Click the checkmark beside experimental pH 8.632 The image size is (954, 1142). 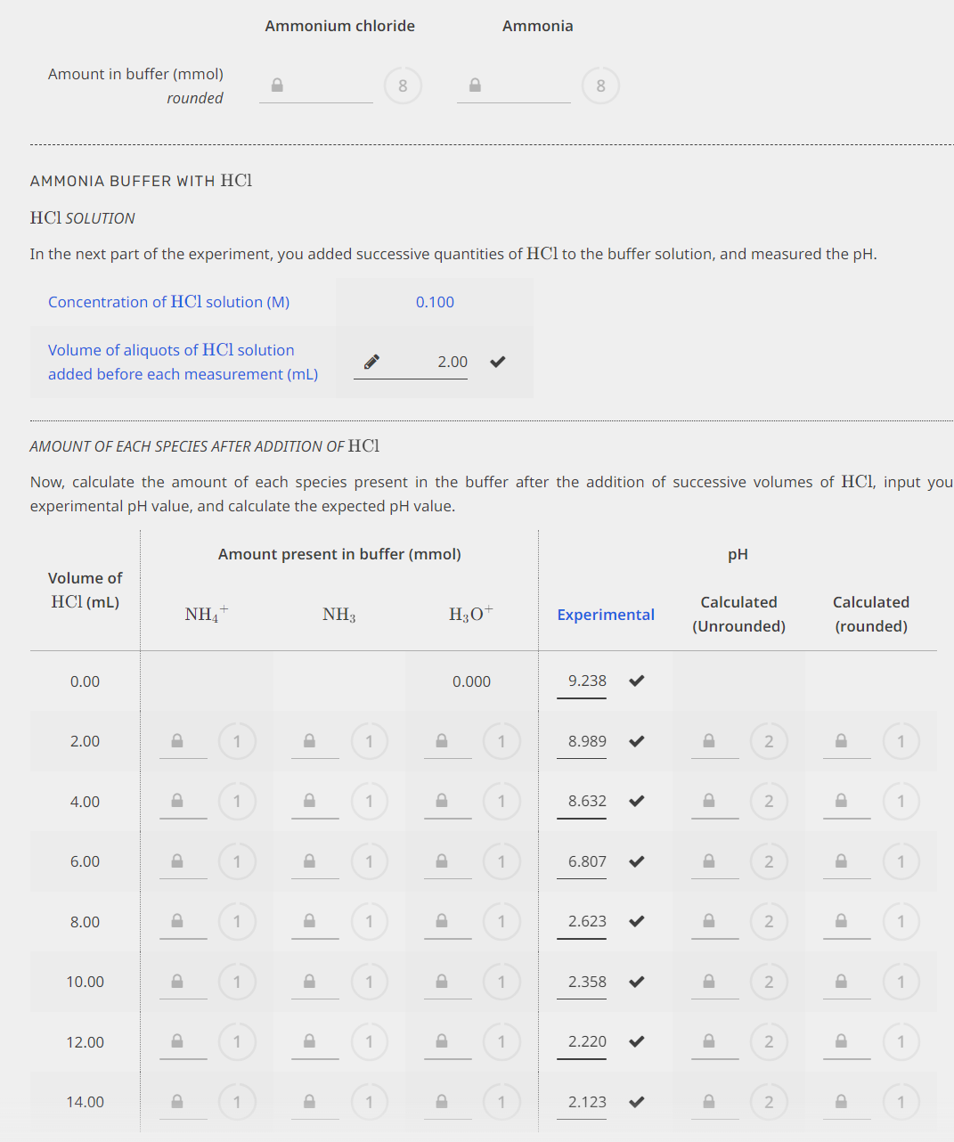[636, 800]
